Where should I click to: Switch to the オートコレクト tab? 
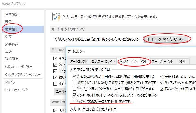pos(79,61)
